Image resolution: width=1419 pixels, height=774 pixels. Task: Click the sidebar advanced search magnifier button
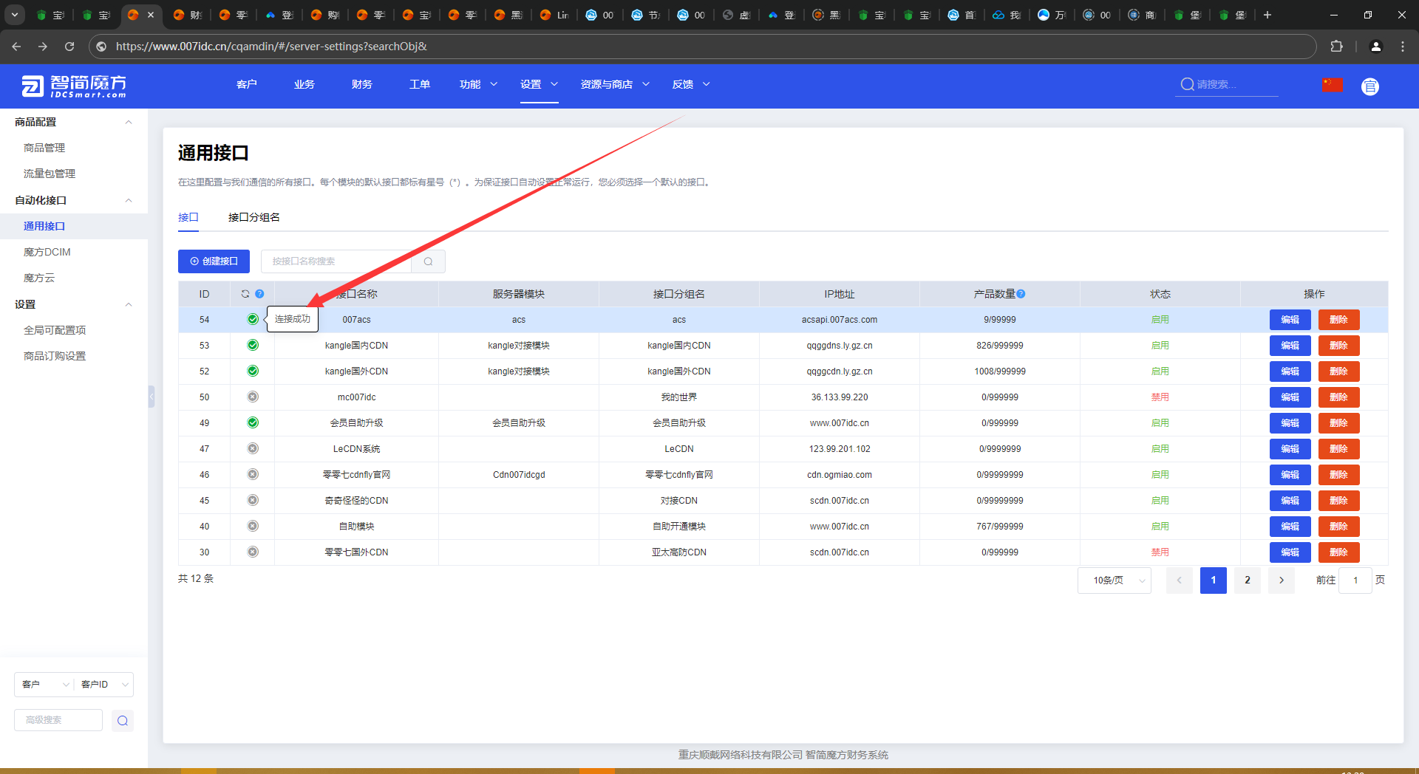click(123, 721)
